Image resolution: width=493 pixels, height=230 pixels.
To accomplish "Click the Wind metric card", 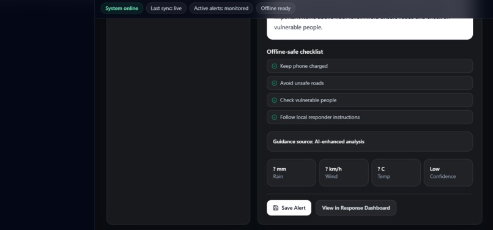I will (344, 172).
